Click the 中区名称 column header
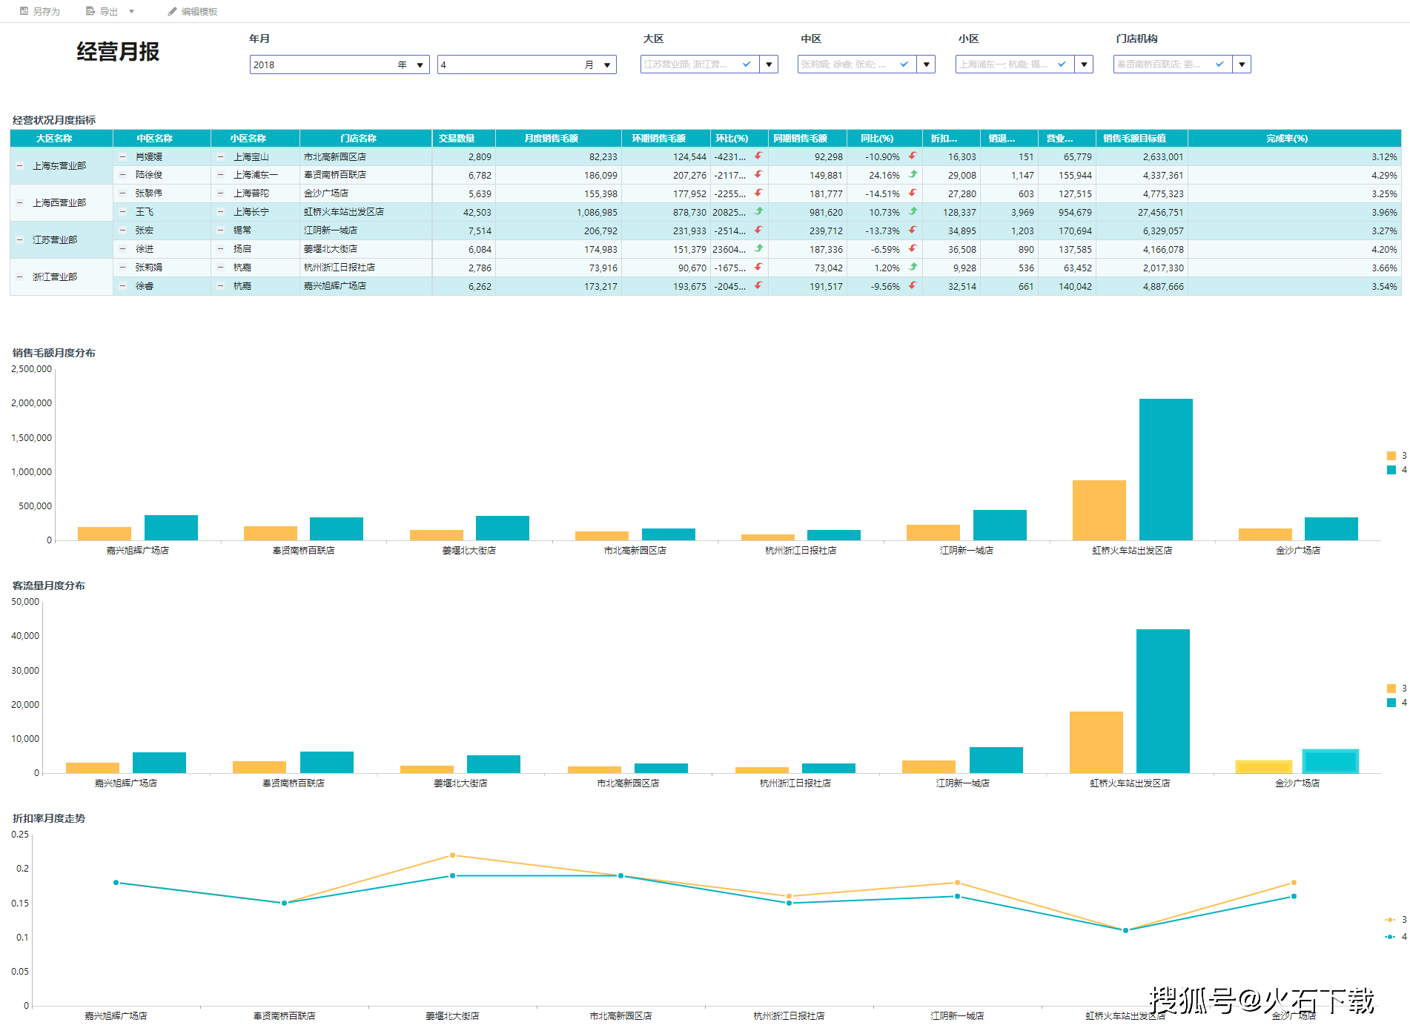 [162, 139]
